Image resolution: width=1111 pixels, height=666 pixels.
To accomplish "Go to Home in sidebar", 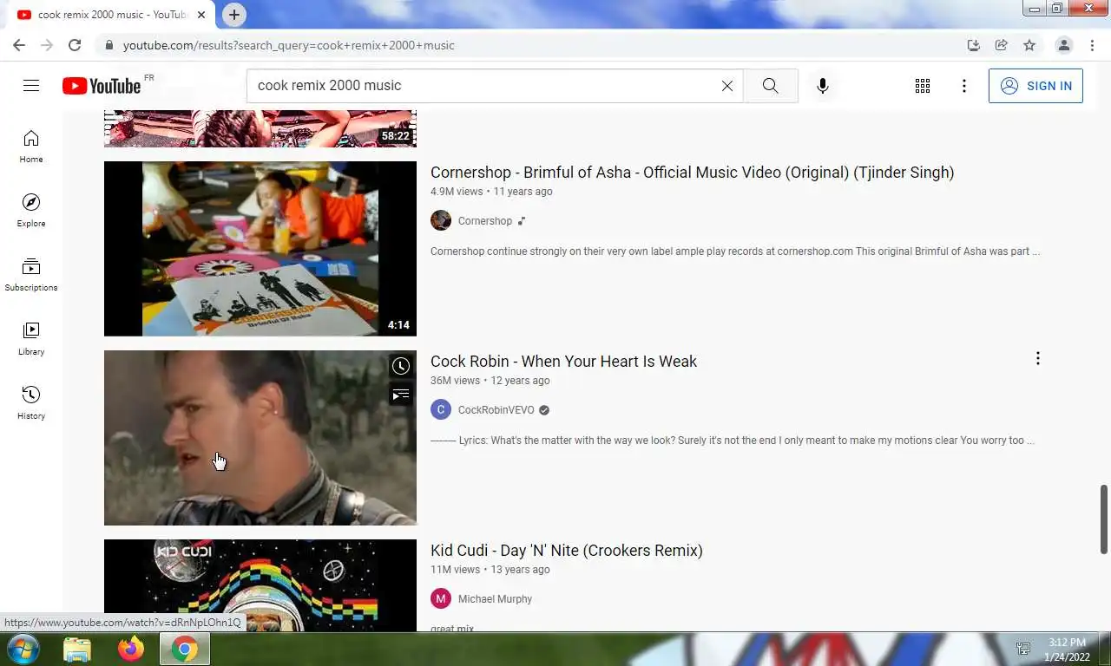I will [31, 147].
